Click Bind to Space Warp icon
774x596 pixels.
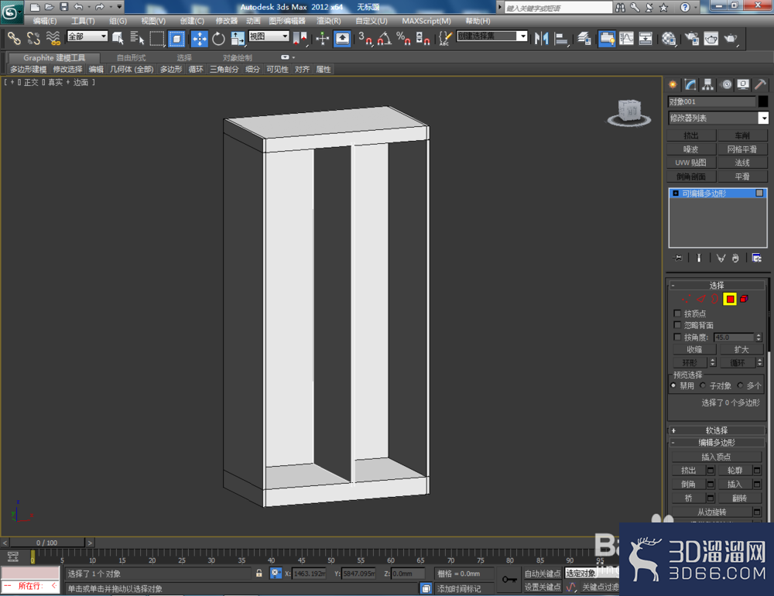click(53, 38)
